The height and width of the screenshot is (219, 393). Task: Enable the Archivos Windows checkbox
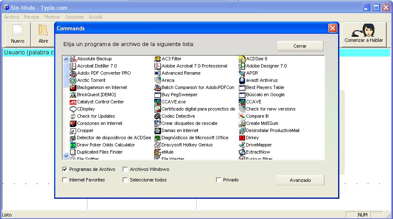pos(125,170)
